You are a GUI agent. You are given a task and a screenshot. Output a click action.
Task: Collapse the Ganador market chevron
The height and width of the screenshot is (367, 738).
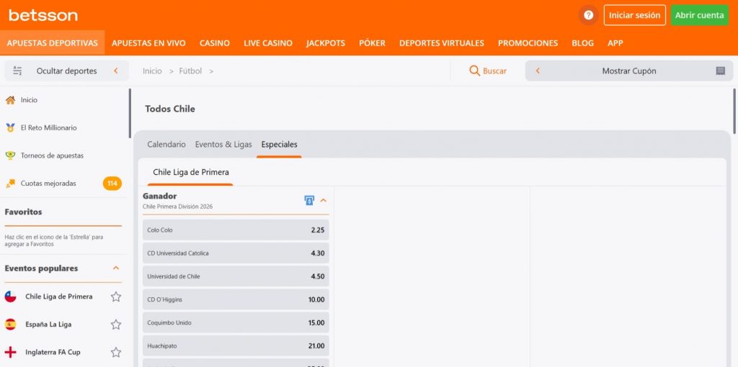point(324,201)
